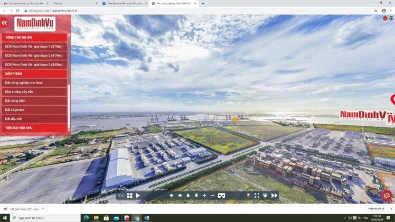Open File Explorer from the taskbar

[96, 218]
